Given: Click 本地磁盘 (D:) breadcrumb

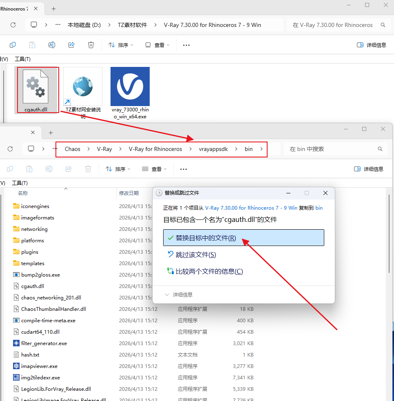Looking at the screenshot, I should (x=84, y=25).
